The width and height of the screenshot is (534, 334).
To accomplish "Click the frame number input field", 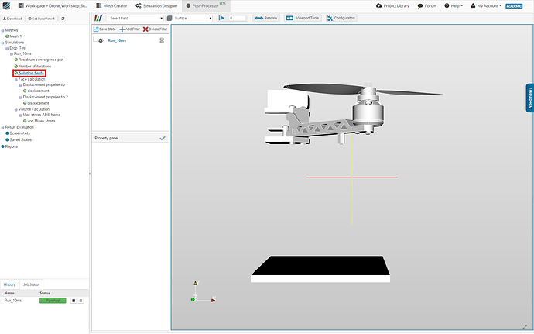I will [x=237, y=17].
